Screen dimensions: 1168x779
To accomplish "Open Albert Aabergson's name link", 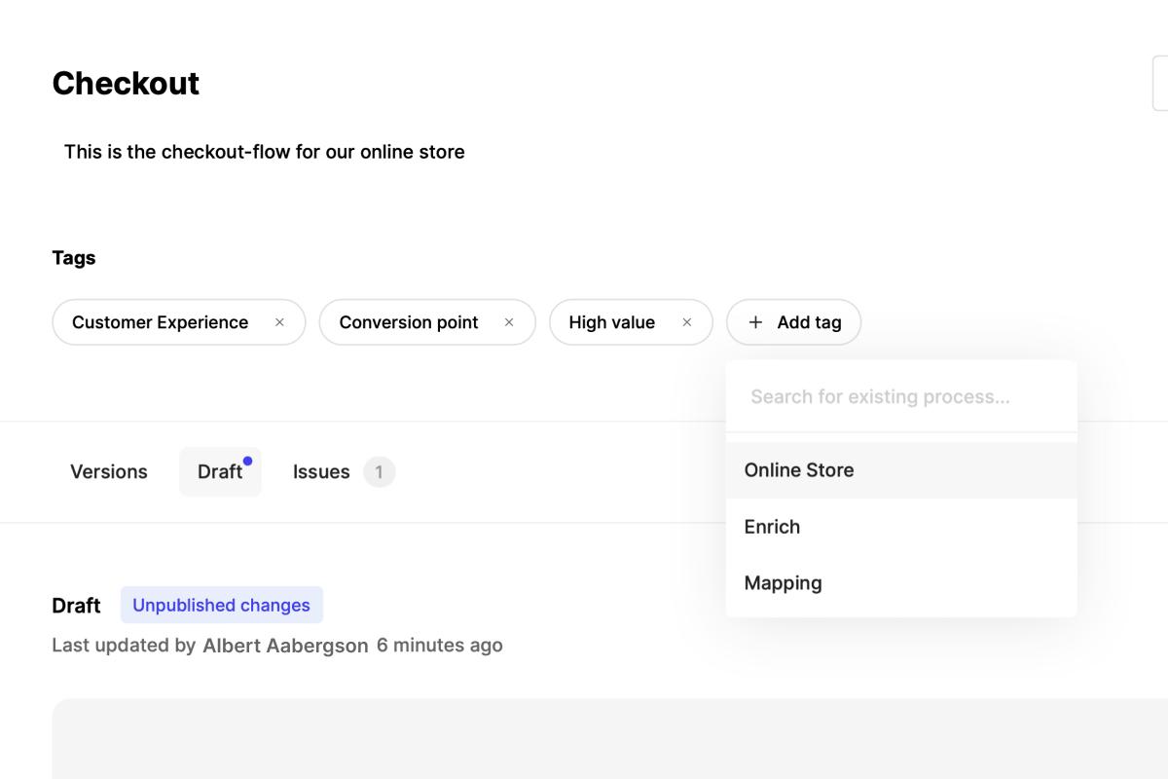I will [x=285, y=646].
